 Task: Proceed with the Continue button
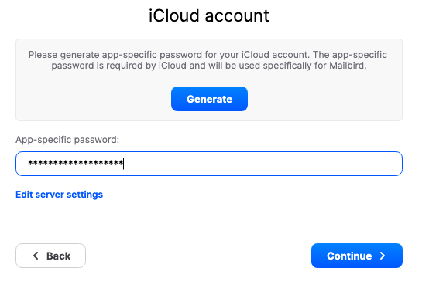(x=357, y=256)
